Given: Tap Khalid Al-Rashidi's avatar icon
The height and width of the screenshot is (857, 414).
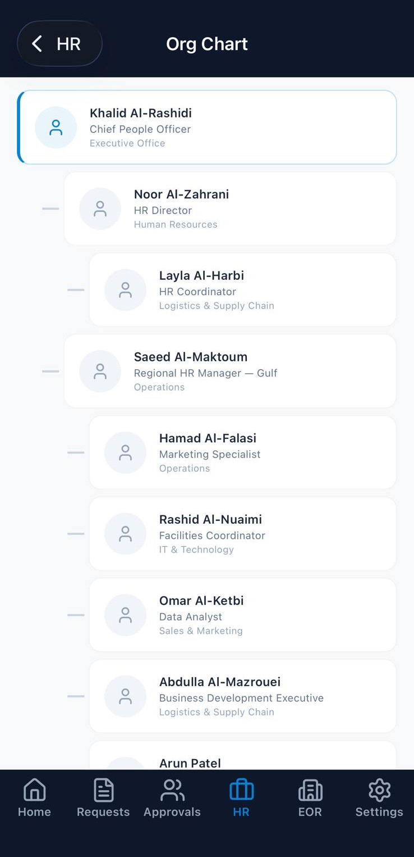Looking at the screenshot, I should (x=56, y=128).
